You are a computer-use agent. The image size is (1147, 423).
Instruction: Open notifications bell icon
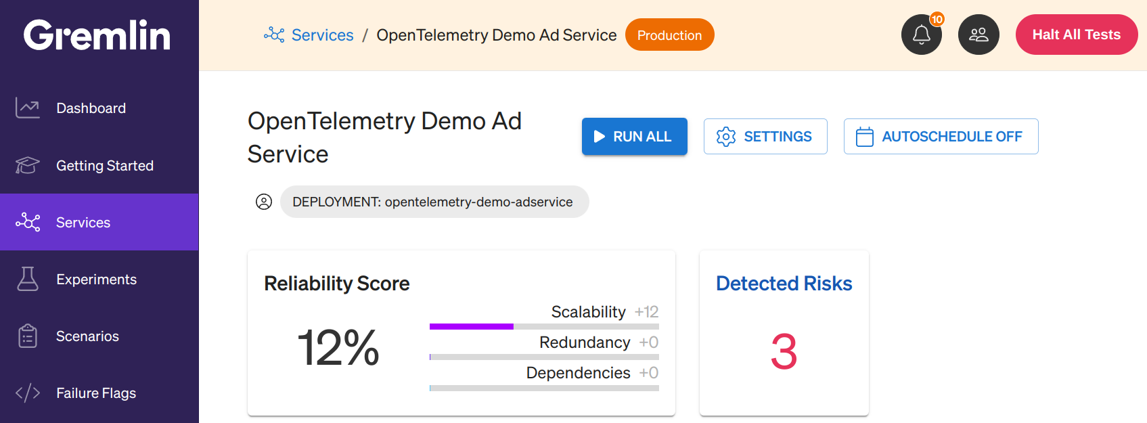coord(922,35)
